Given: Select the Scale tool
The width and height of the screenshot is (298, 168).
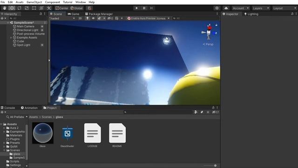Looking at the screenshot, I should (27, 8).
